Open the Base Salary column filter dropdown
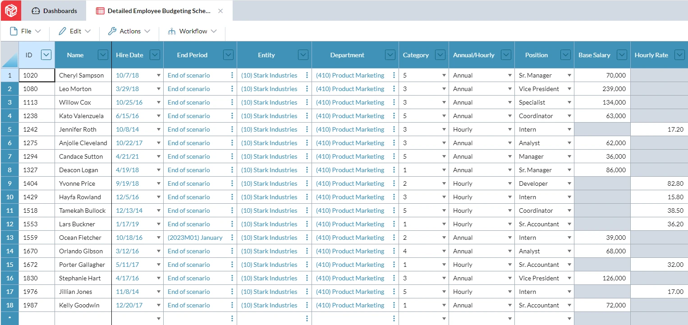The image size is (688, 325). point(622,55)
